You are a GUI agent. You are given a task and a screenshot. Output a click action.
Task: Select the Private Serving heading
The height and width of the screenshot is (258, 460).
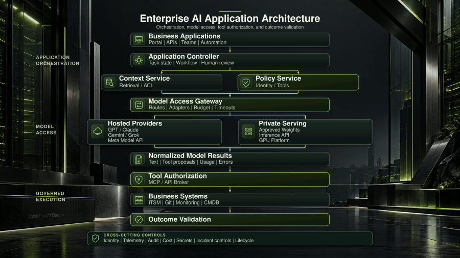[x=283, y=123]
